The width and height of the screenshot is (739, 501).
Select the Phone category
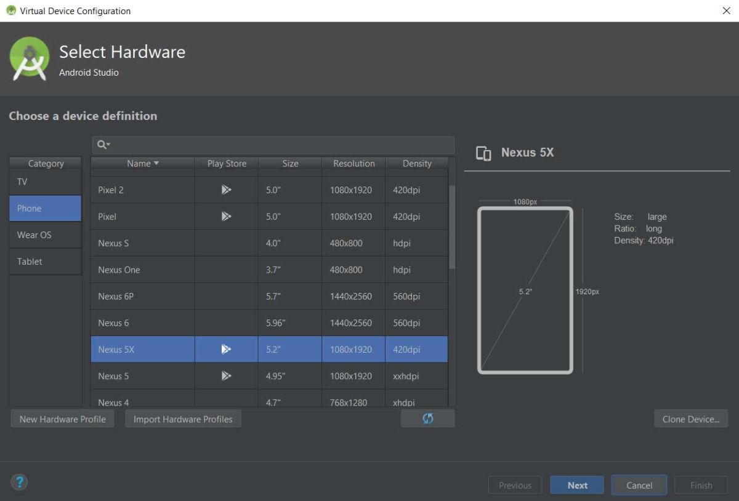point(46,208)
